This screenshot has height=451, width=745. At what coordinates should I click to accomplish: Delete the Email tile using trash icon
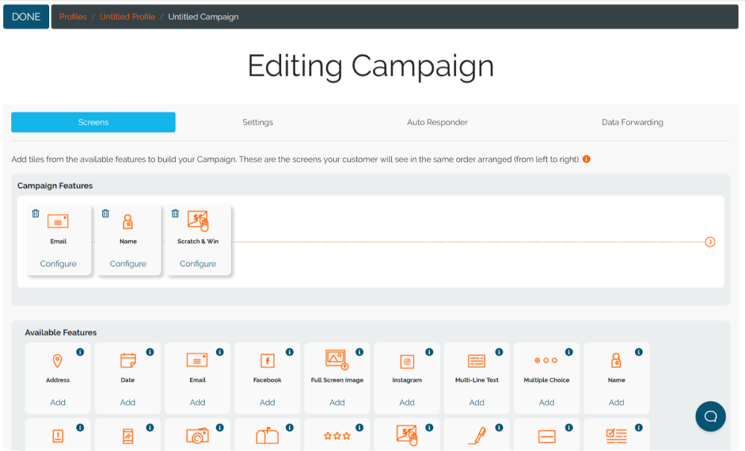[36, 213]
